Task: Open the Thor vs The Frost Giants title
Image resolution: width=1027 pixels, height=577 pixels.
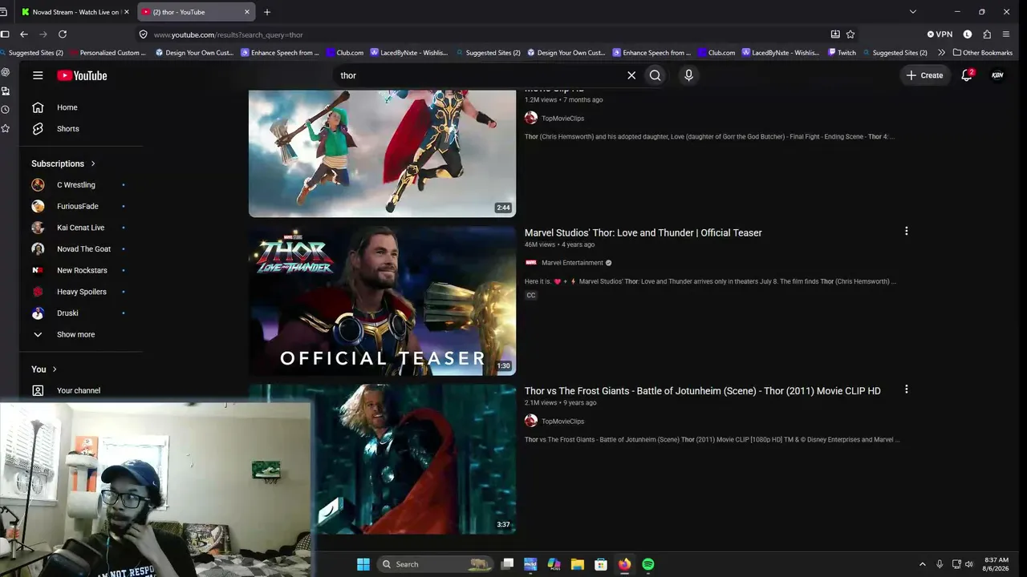Action: (x=703, y=391)
